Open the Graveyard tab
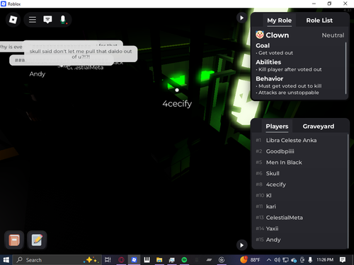The width and height of the screenshot is (354, 265). [x=319, y=126]
